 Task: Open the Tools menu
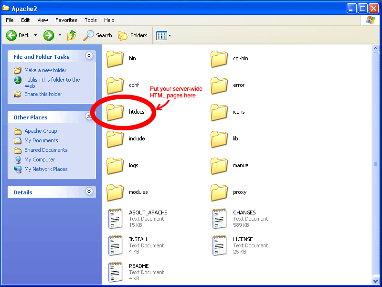click(x=90, y=20)
